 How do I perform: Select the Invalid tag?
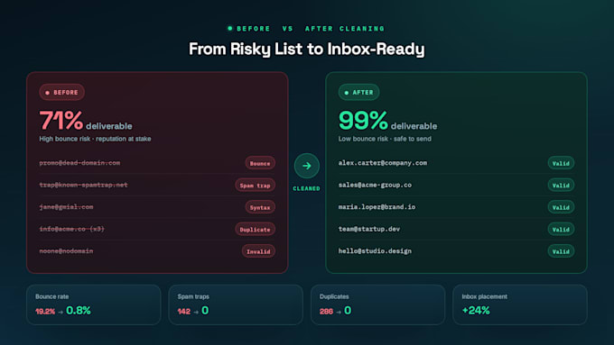click(258, 251)
